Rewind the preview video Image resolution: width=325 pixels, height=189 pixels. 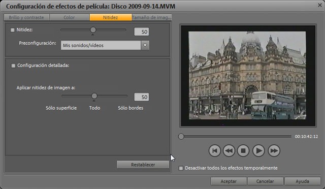(x=229, y=150)
